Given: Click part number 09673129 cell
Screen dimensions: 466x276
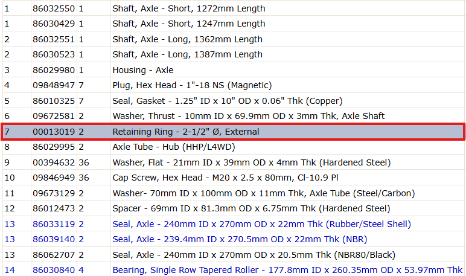Looking at the screenshot, I should click(54, 193).
